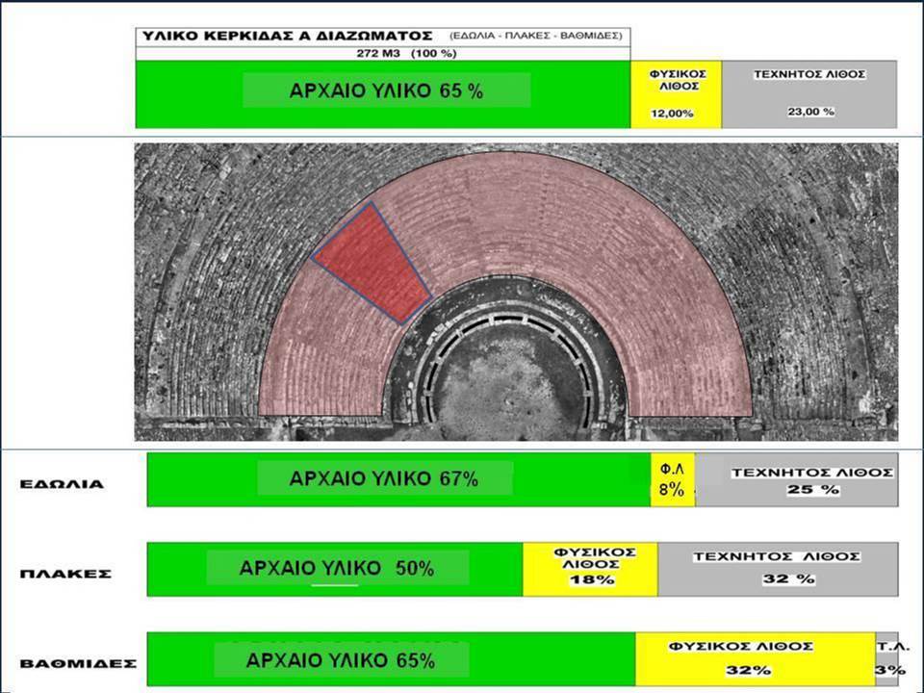Screen dimensions: 924x693
Task: Click 'ΤΕΧΝΗΤΟΣ ΛΙΘΟΣ 32 %' segment
Action: click(x=779, y=569)
